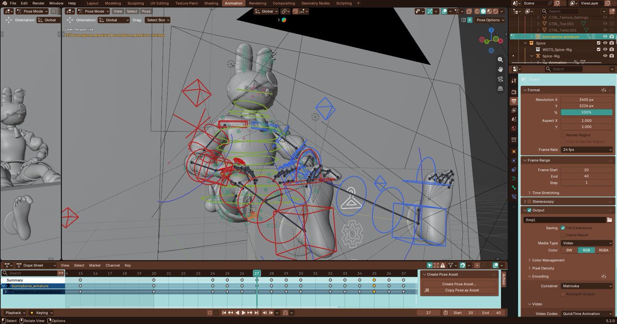
Task: Click the Copy Pose as Asset button
Action: pyautogui.click(x=459, y=290)
